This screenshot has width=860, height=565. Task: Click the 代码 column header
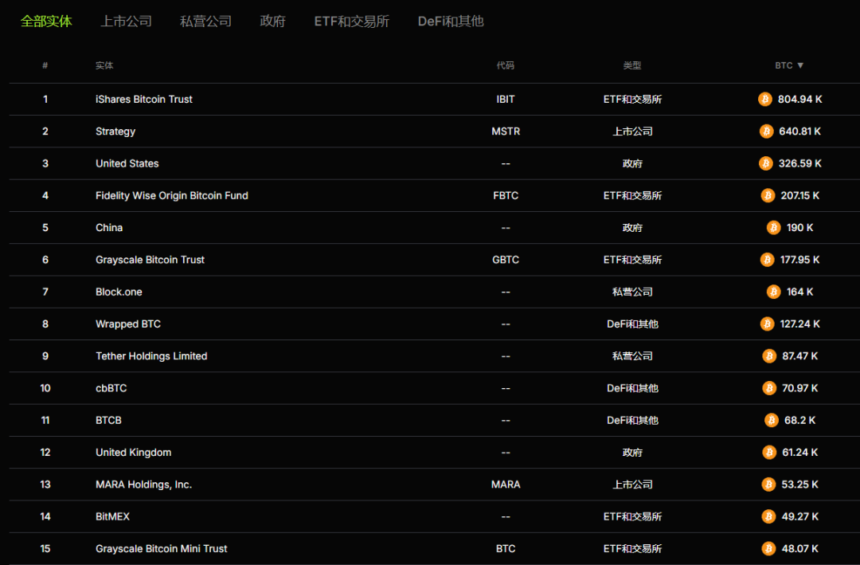click(505, 65)
